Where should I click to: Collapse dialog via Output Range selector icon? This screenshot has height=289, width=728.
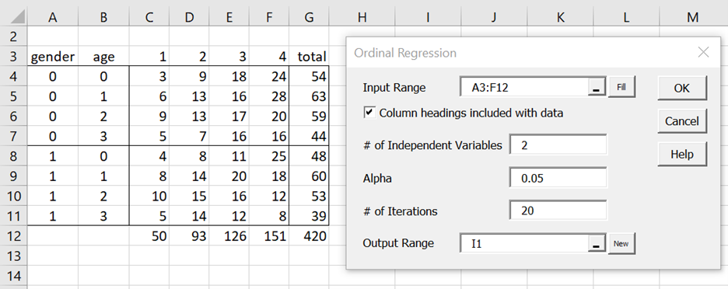(x=597, y=243)
